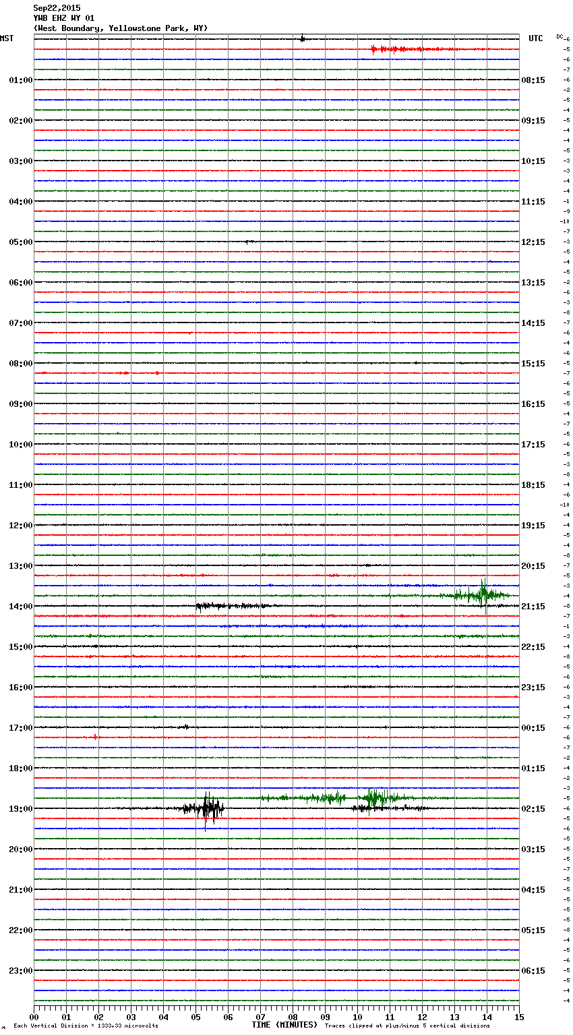Select the 03:00 MST time label
The height and width of the screenshot is (1035, 573).
(x=20, y=161)
